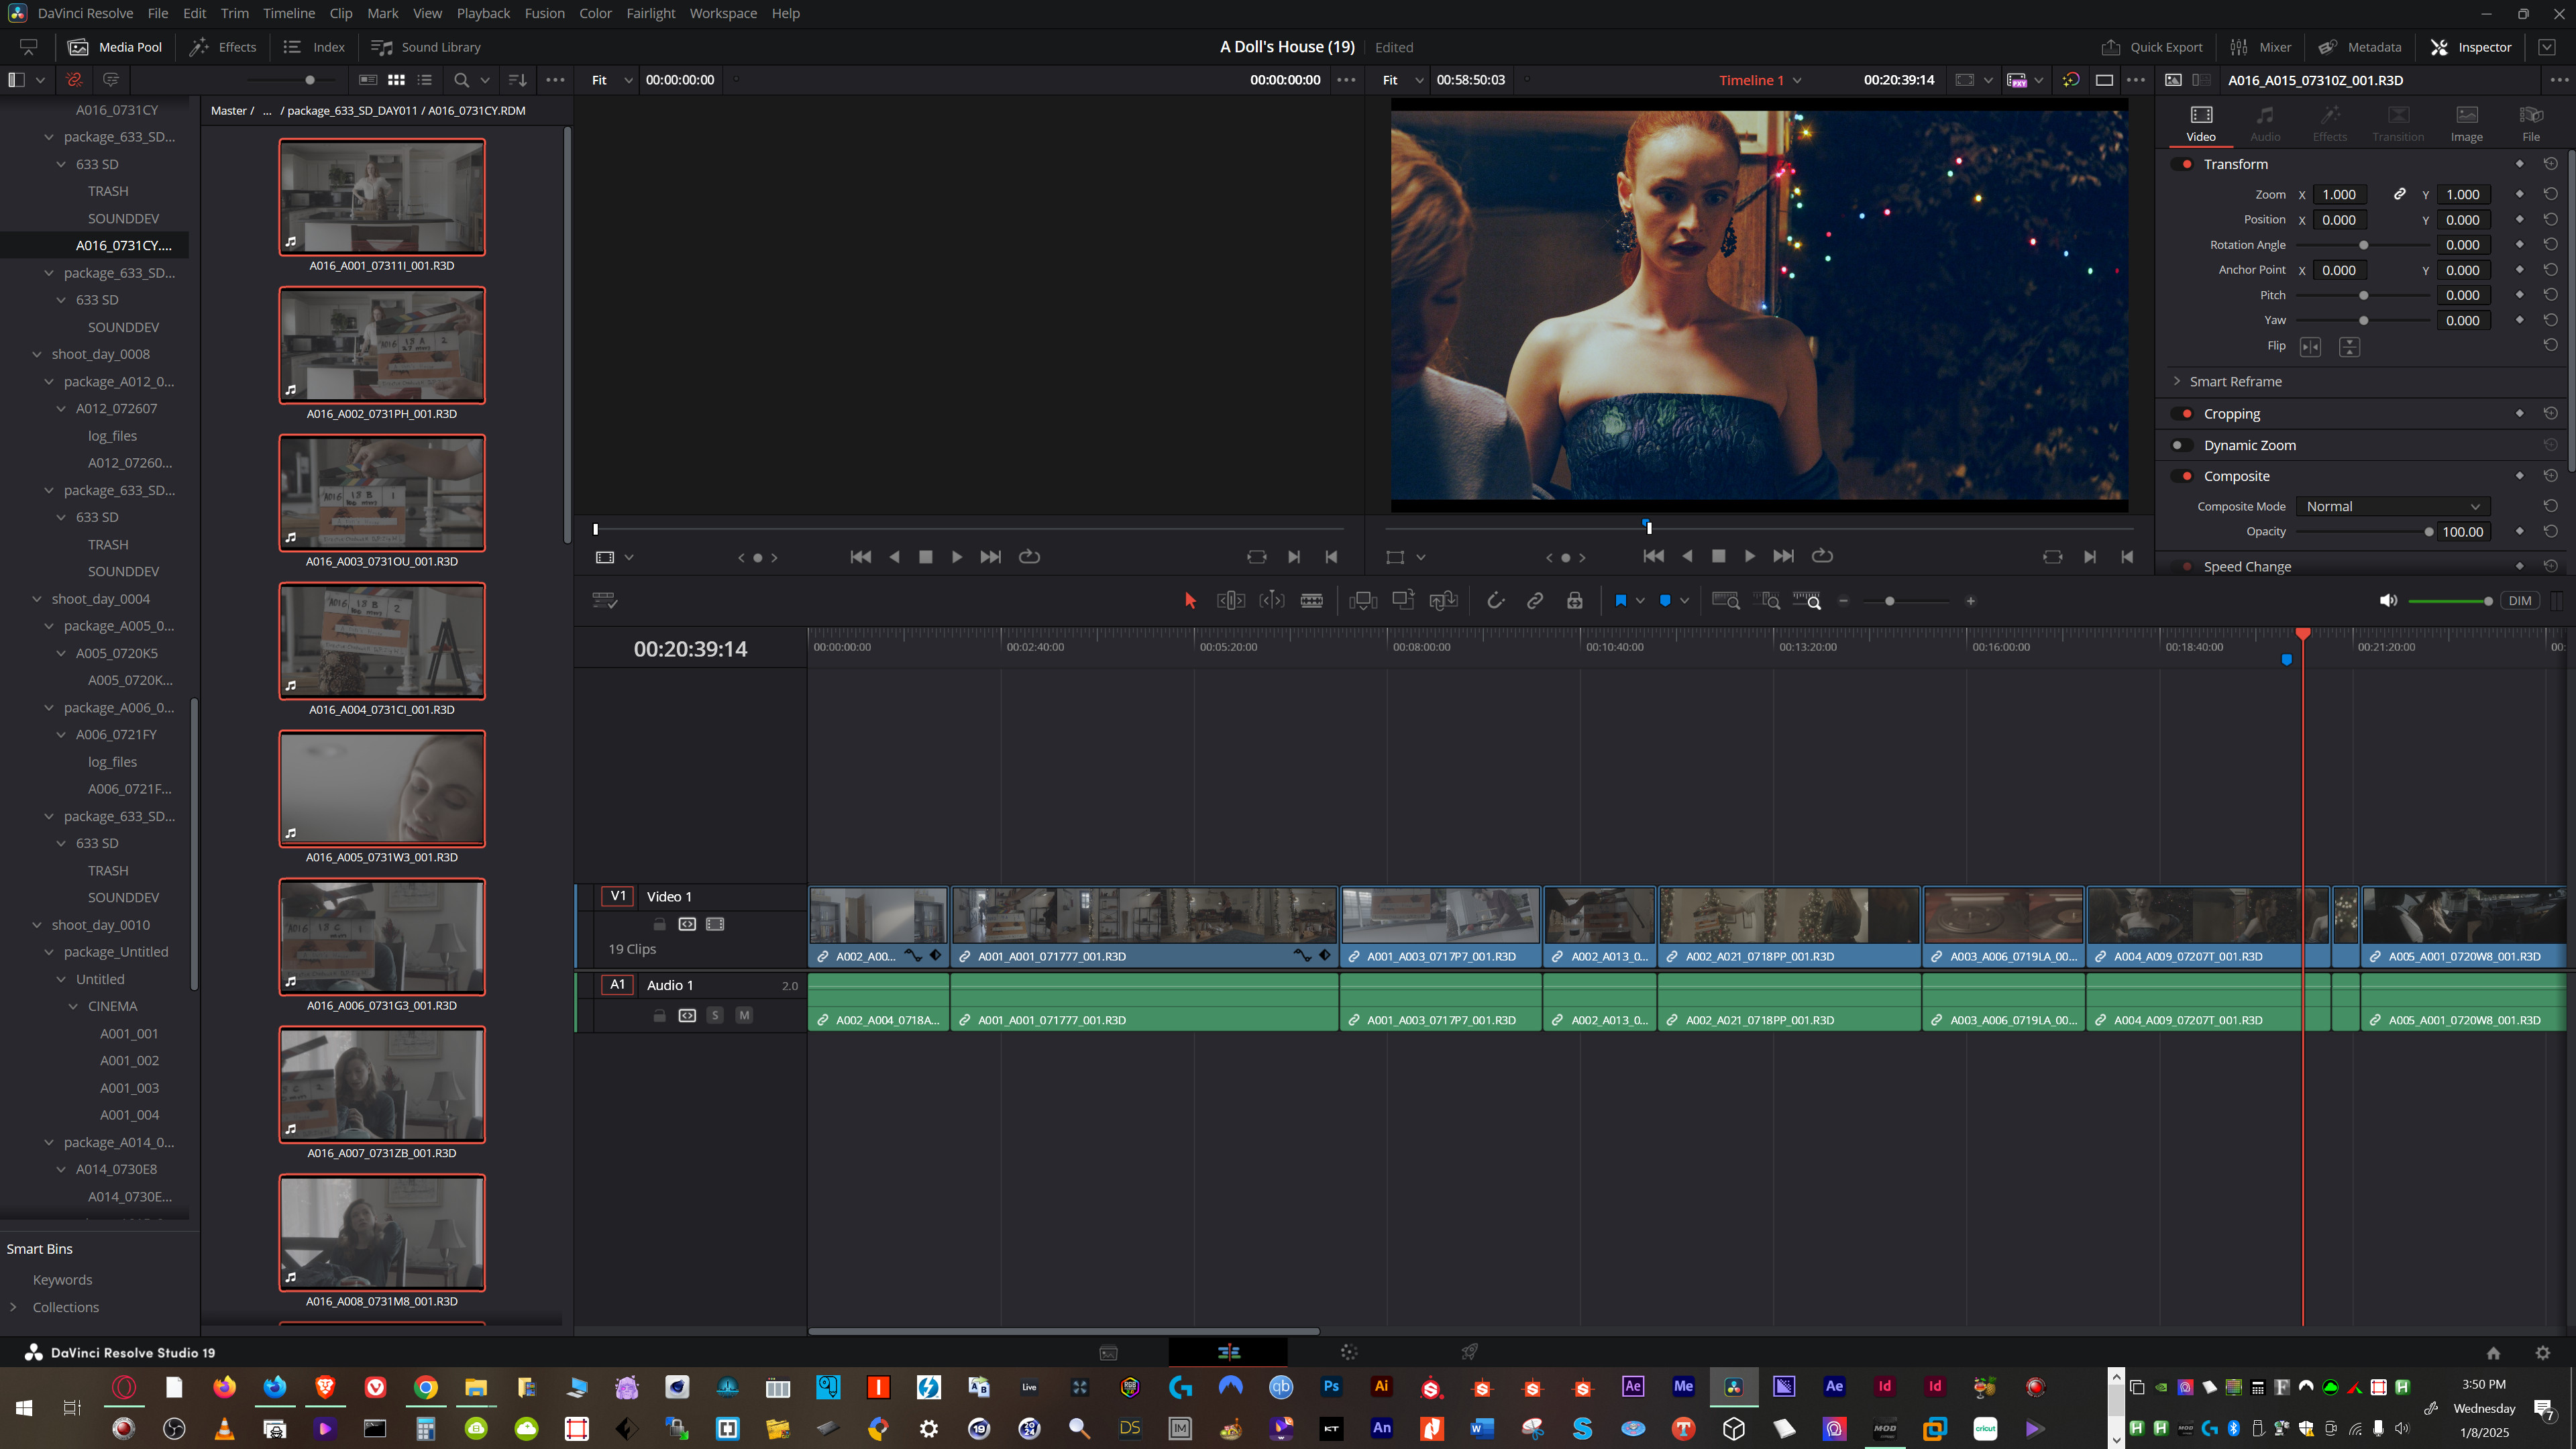Open the flag color dropdown arrow
2576x1449 pixels.
click(x=1640, y=601)
